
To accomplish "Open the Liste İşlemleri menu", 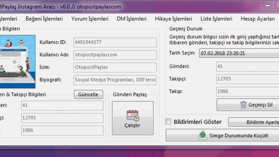I will [216, 19].
